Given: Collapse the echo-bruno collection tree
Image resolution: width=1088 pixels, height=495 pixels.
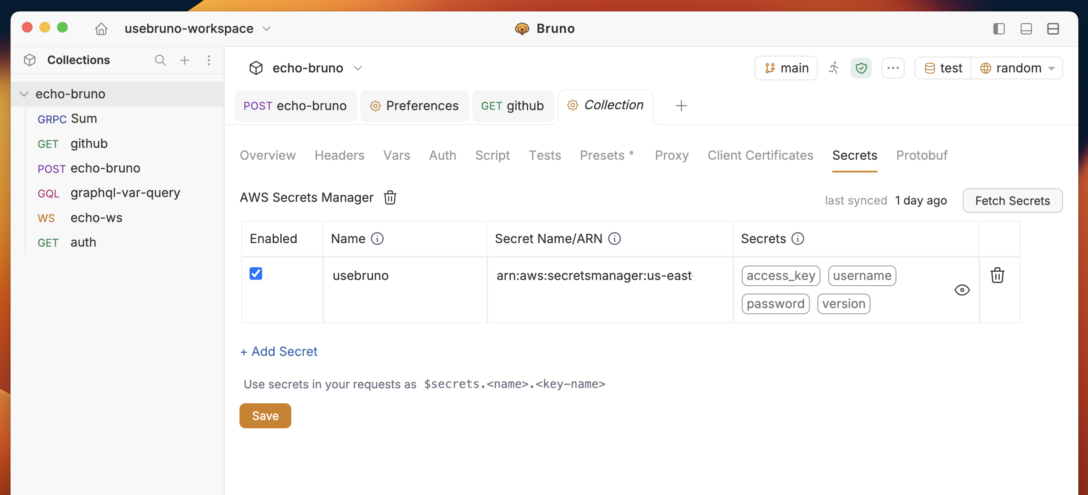Looking at the screenshot, I should pyautogui.click(x=24, y=94).
